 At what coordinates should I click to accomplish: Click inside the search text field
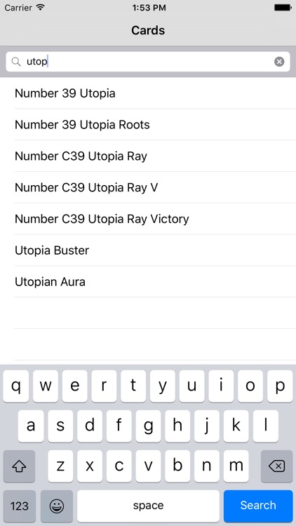tap(148, 62)
